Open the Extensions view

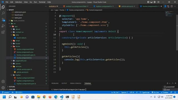tap(3, 32)
